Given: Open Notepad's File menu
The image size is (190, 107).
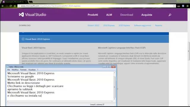Looking at the screenshot, I should (9, 70).
